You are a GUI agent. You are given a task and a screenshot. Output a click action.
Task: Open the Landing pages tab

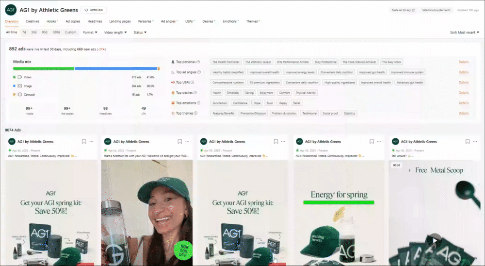point(120,21)
